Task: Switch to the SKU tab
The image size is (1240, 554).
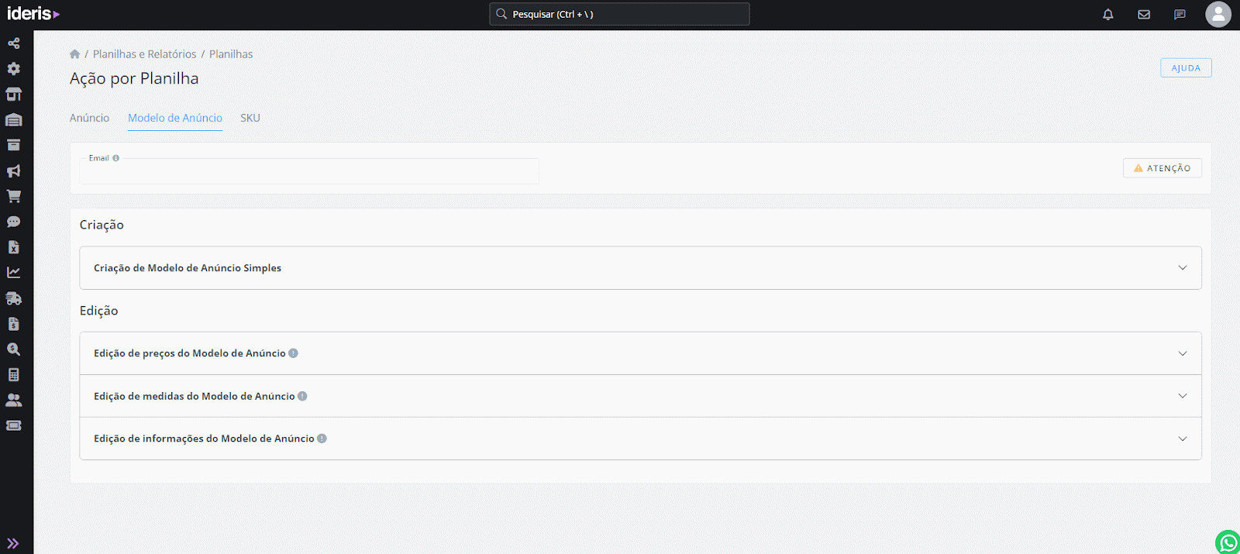Action: (x=250, y=118)
